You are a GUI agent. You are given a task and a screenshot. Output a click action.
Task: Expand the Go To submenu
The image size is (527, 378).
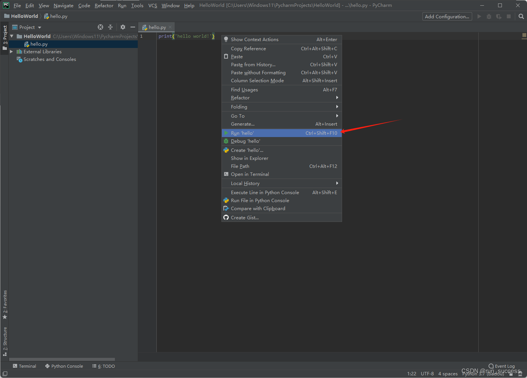pos(282,116)
